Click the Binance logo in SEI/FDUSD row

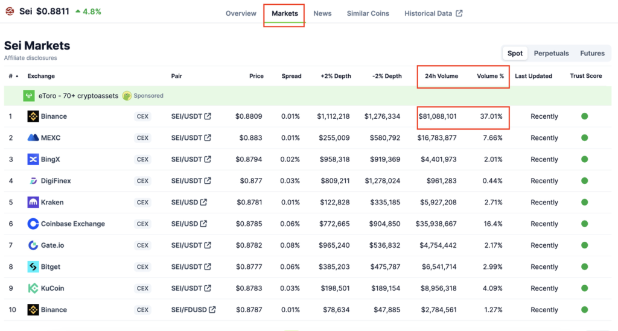[33, 310]
